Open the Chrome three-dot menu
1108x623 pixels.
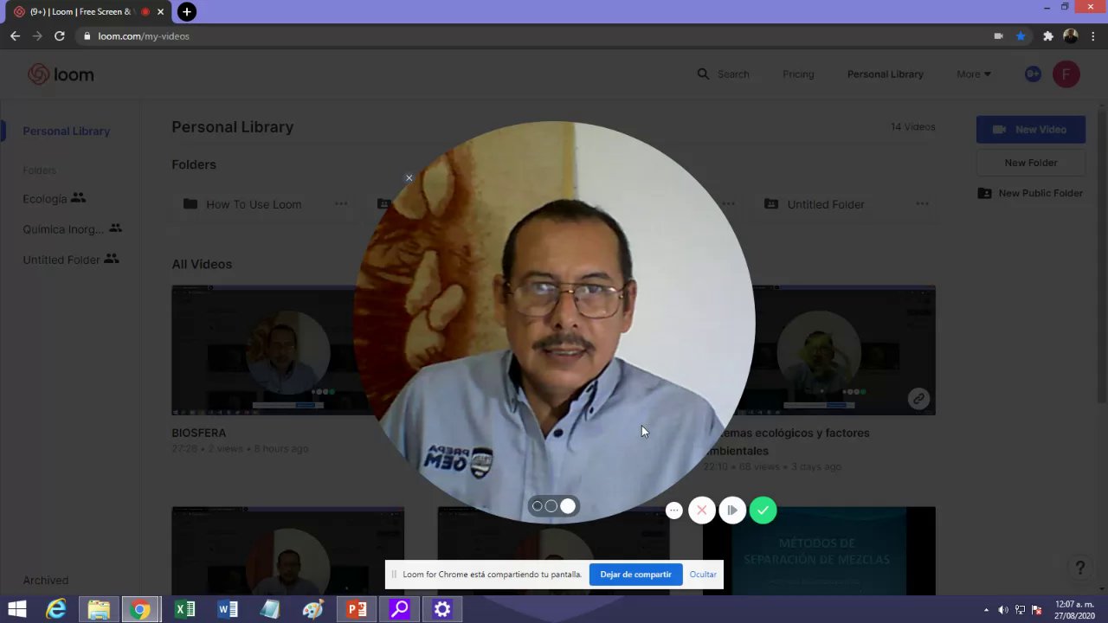coord(1094,36)
